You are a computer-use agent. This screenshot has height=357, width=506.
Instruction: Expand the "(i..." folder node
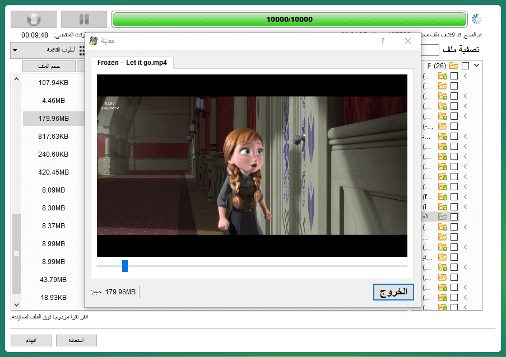465,206
